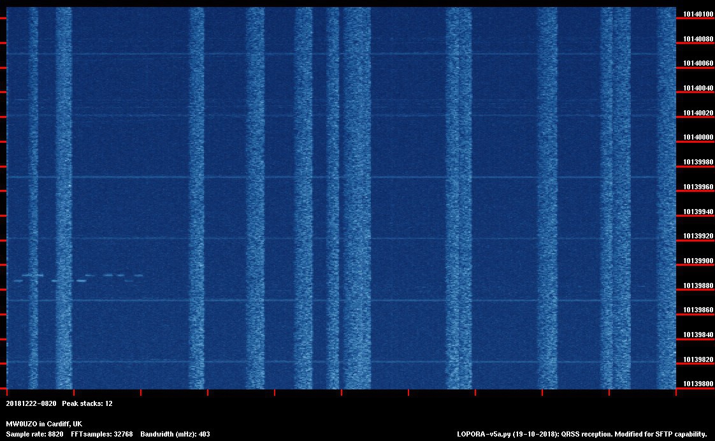Click the QRSS reception caption text

pyautogui.click(x=632, y=435)
